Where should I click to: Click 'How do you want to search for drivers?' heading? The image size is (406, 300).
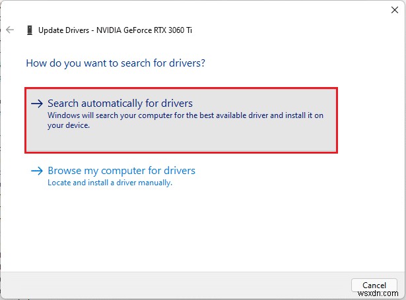(116, 63)
